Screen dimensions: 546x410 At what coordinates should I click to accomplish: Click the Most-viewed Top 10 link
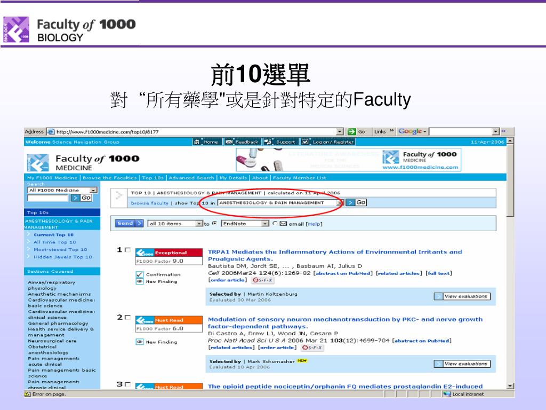click(x=60, y=250)
